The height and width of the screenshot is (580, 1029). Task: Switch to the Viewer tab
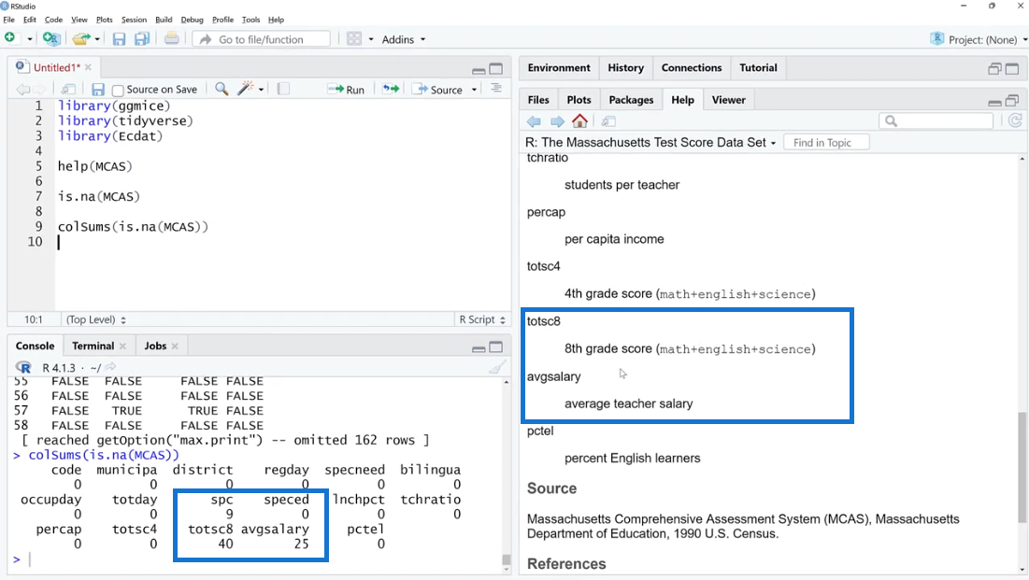click(x=728, y=100)
